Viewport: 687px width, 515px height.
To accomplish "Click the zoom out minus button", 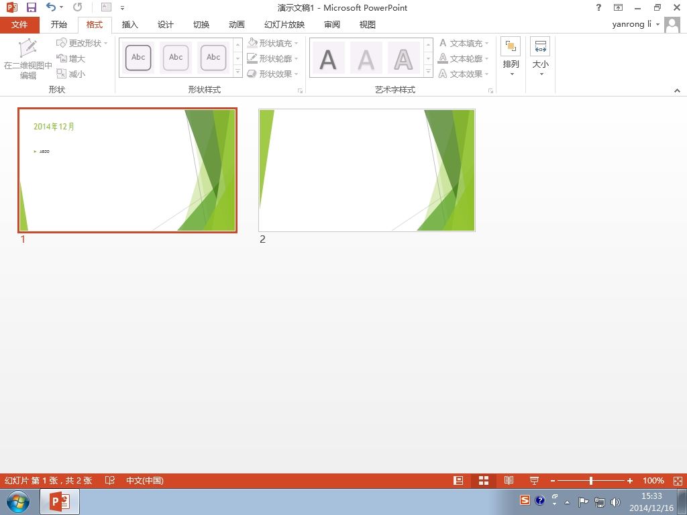I will click(553, 481).
